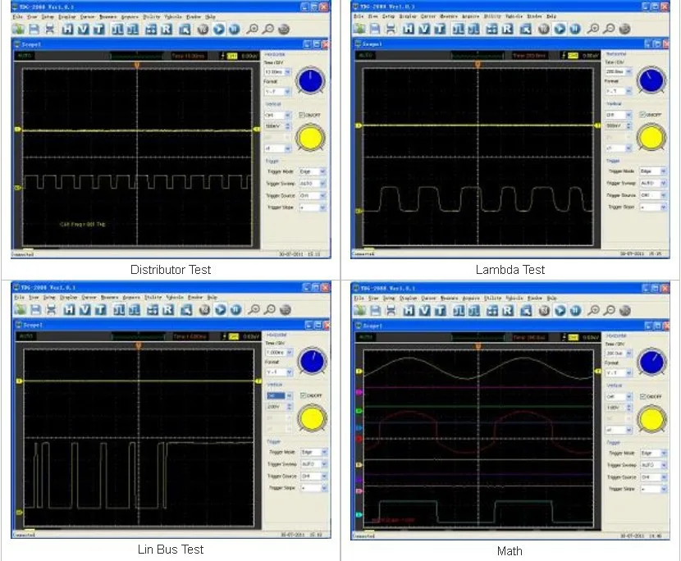Click yellow vertical knob in Lambda Test window

tap(651, 138)
